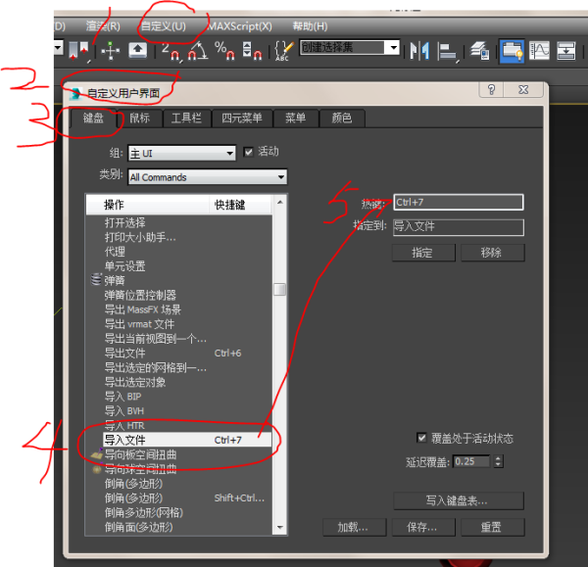
Task: Click the dialog help question mark
Action: coord(491,89)
